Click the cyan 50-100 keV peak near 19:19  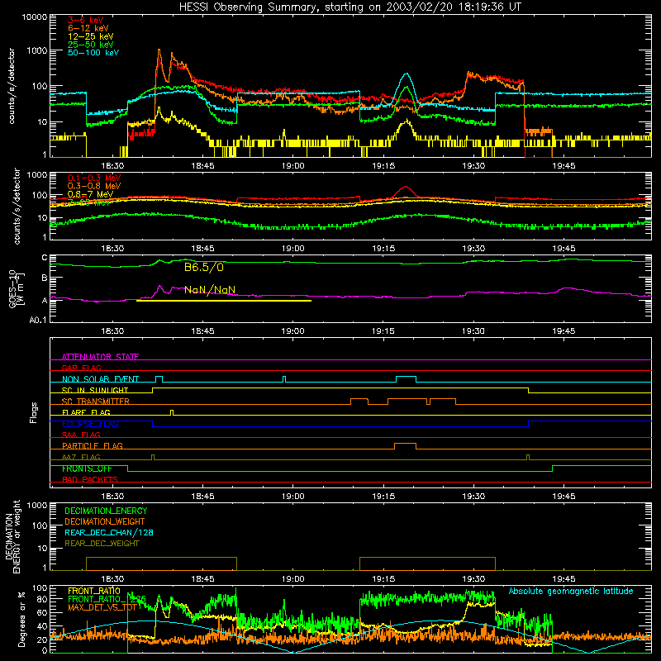(407, 74)
